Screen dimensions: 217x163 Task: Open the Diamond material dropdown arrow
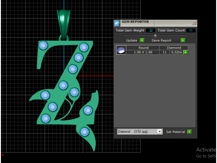(160, 132)
